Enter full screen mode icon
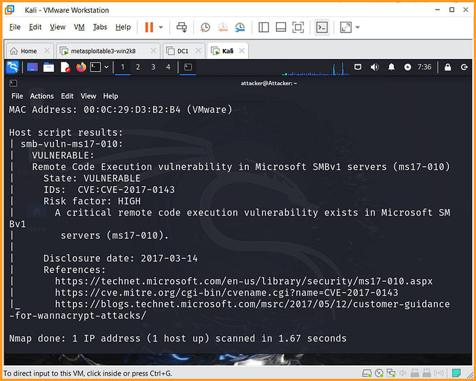The image size is (476, 381). click(x=298, y=27)
